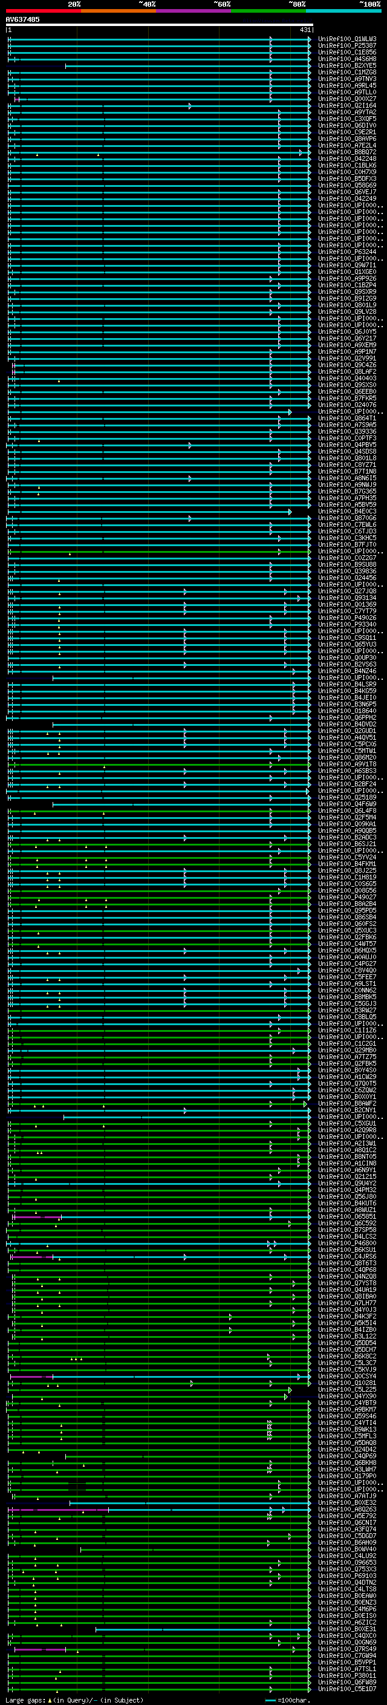Select label UniRef100_Q93134
This screenshot has width=387, height=1705.
[347, 597]
